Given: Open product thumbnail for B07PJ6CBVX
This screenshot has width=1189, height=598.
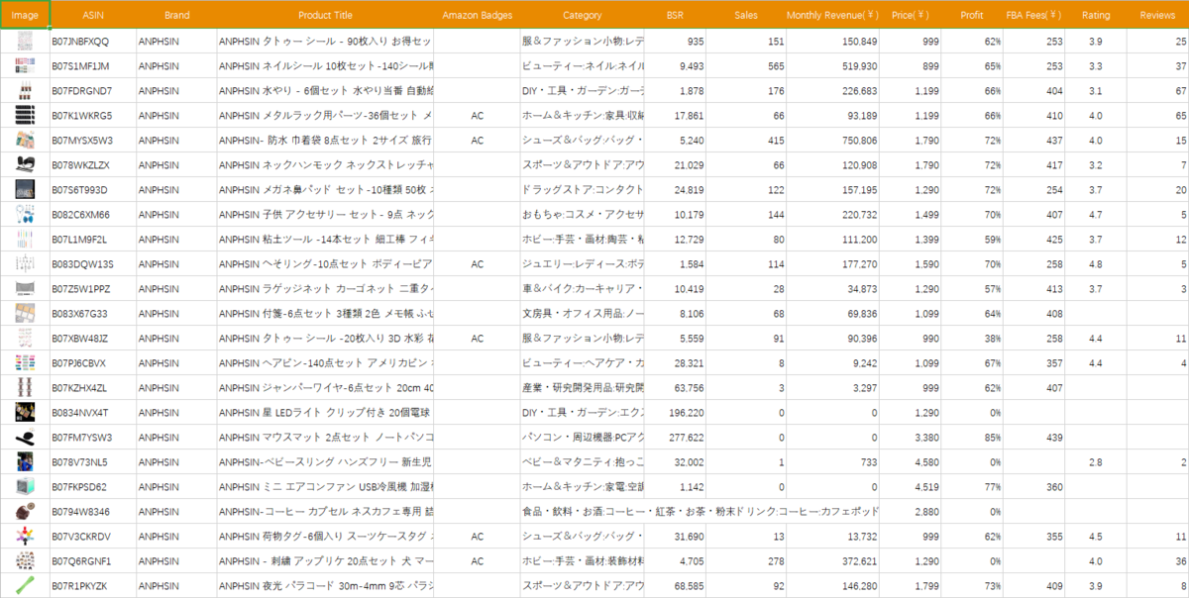Looking at the screenshot, I should tap(25, 363).
